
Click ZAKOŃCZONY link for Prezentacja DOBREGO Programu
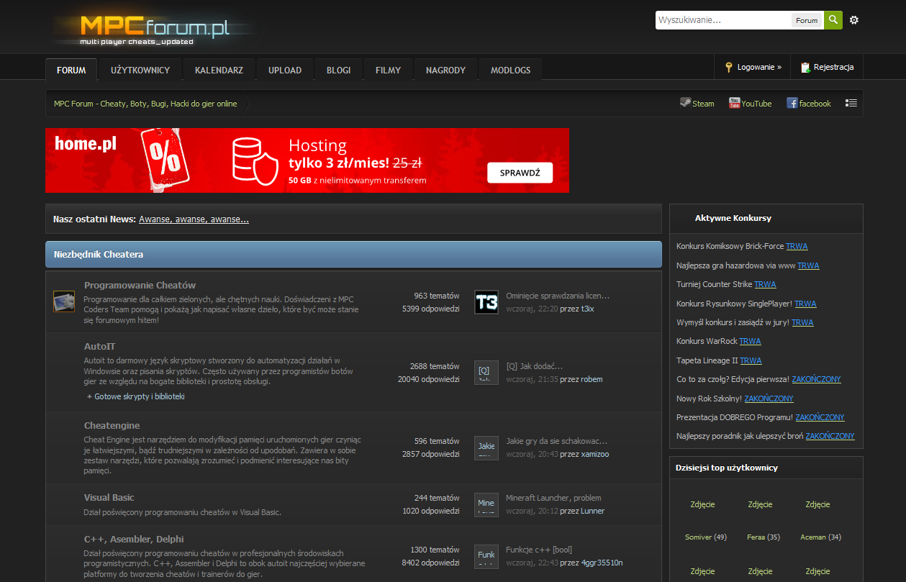[x=820, y=417]
